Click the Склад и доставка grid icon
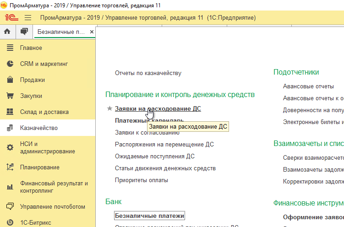The width and height of the screenshot is (344, 227). click(10, 112)
